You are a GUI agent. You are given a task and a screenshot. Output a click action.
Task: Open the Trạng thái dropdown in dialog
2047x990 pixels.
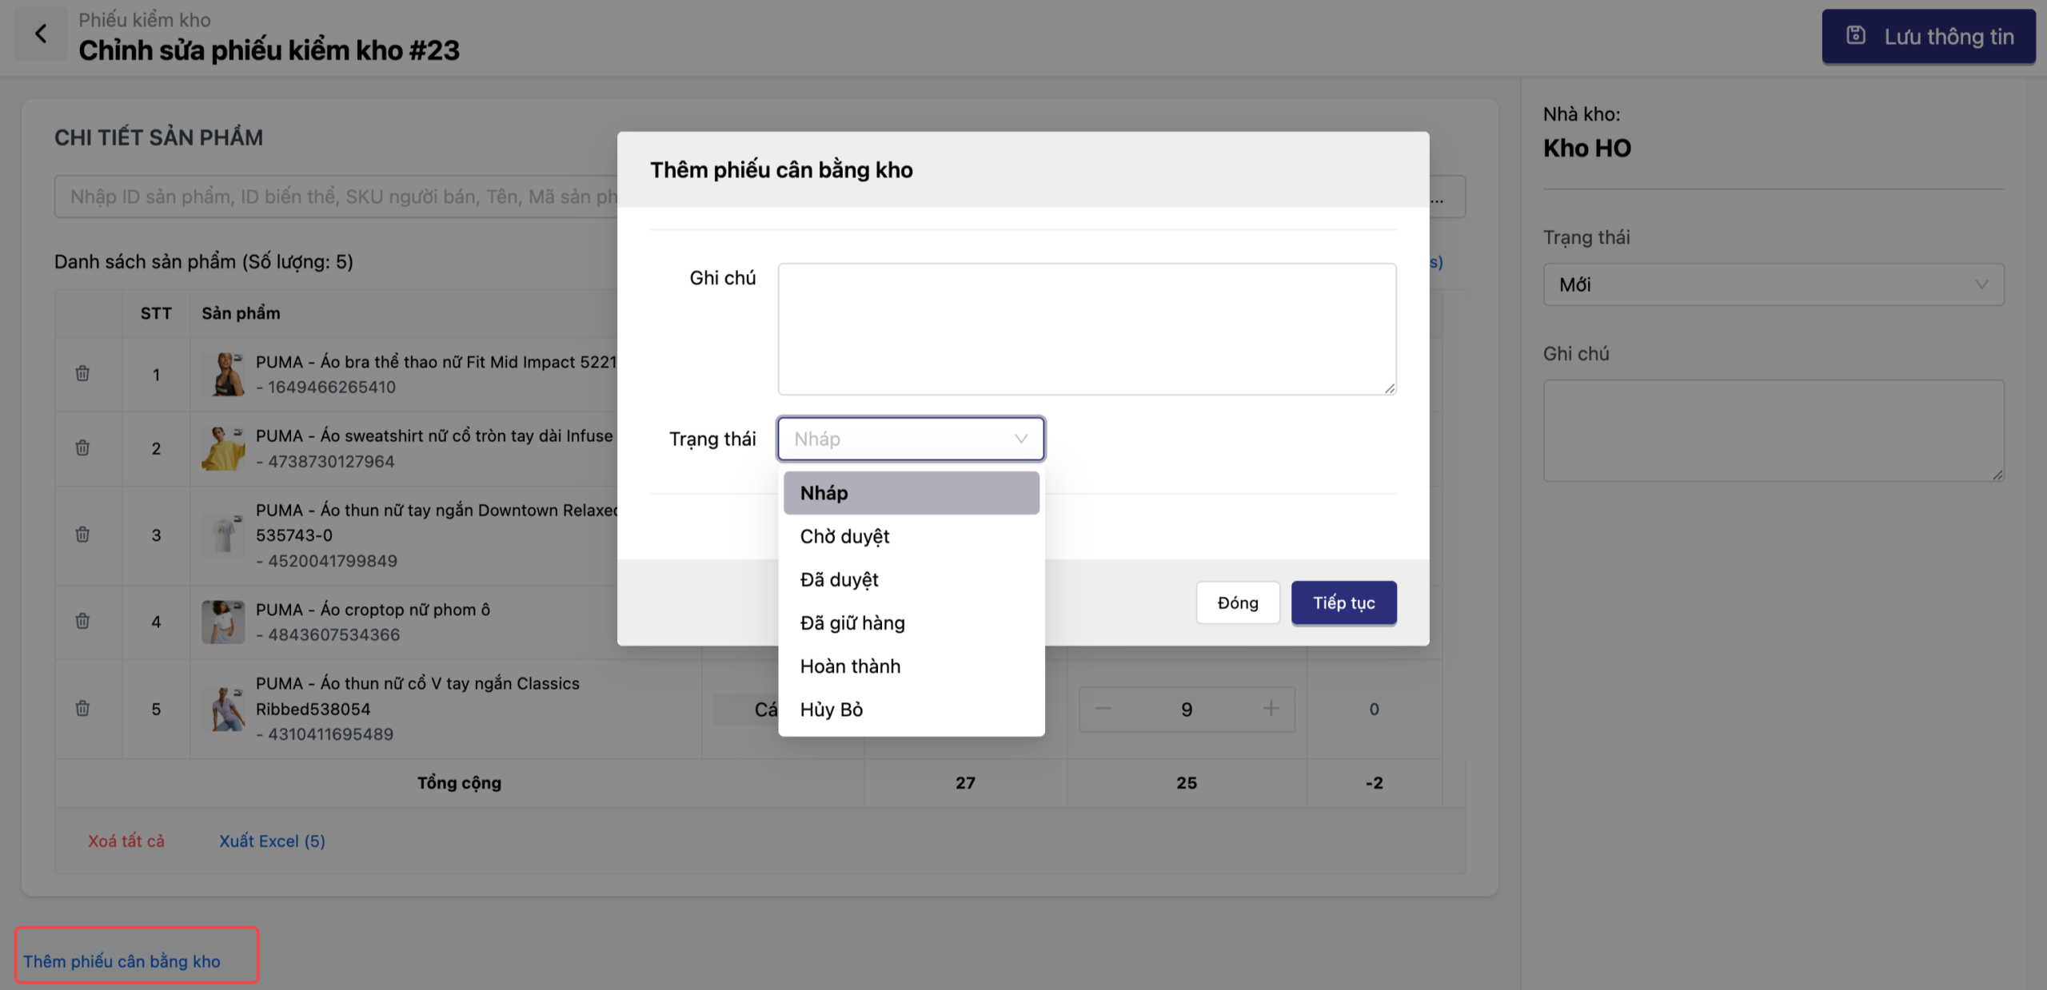[910, 439]
